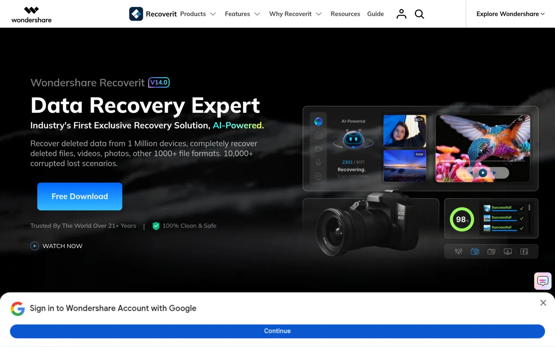This screenshot has width=555, height=347.
Task: Click the hummingbird video progress bar
Action: (x=483, y=161)
